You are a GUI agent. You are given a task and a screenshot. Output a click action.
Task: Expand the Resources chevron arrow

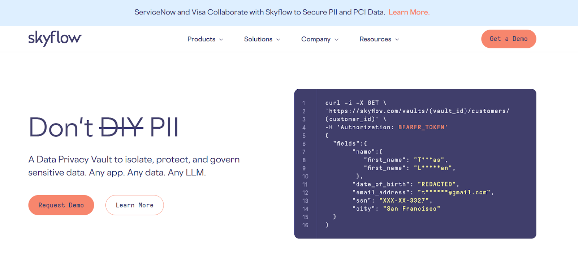tap(397, 39)
